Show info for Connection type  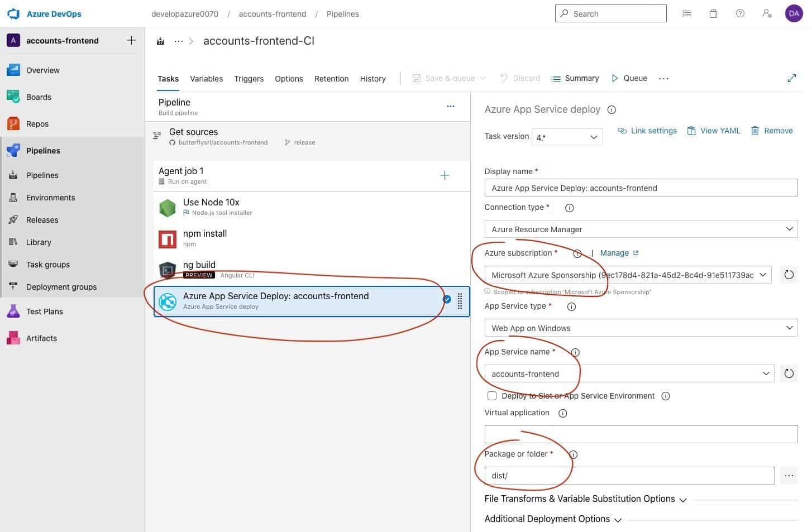click(569, 208)
